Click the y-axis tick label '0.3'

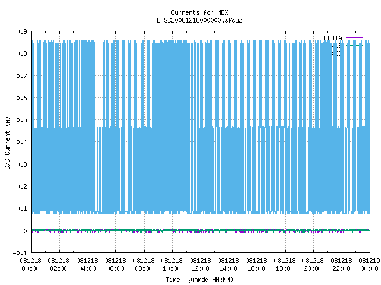tap(21, 164)
